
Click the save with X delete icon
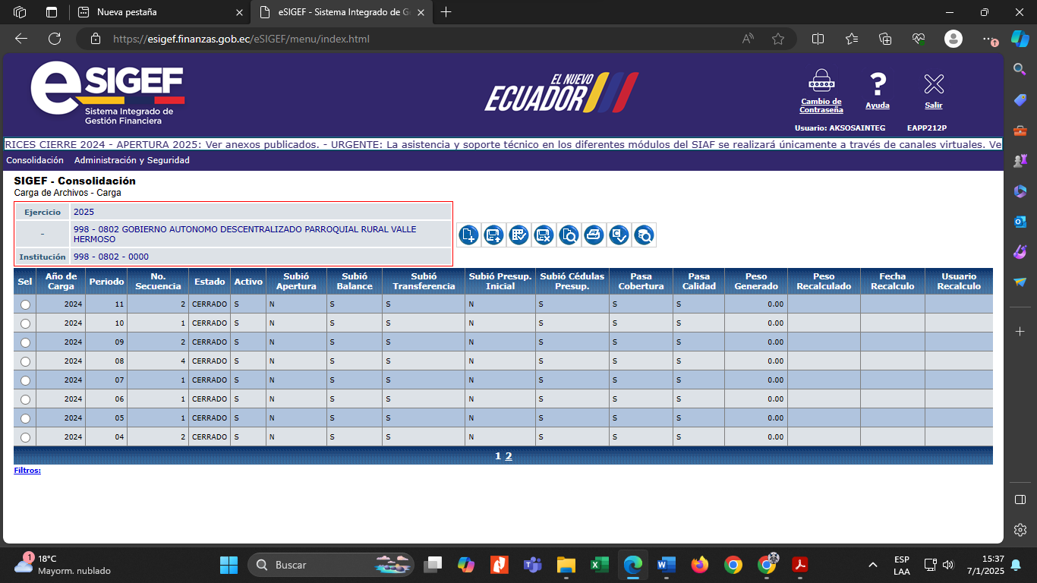click(x=544, y=235)
